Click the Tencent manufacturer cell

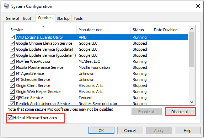86,98
